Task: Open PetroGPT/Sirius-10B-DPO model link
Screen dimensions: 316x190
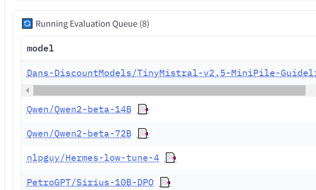Action: point(90,183)
